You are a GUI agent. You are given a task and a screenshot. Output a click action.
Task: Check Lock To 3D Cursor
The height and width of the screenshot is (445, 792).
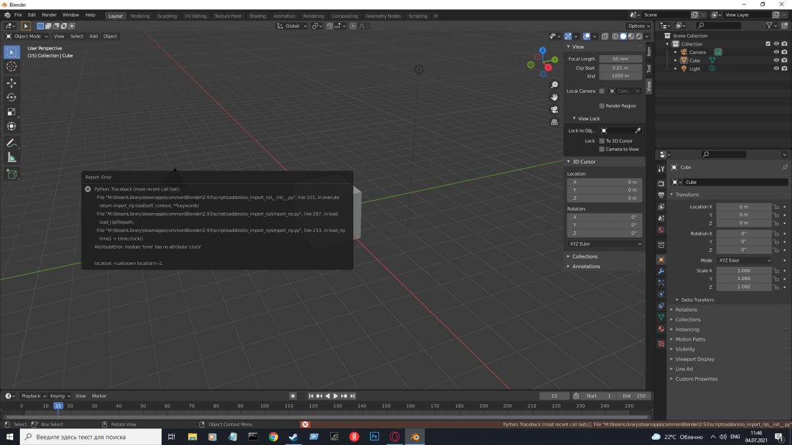(x=602, y=140)
